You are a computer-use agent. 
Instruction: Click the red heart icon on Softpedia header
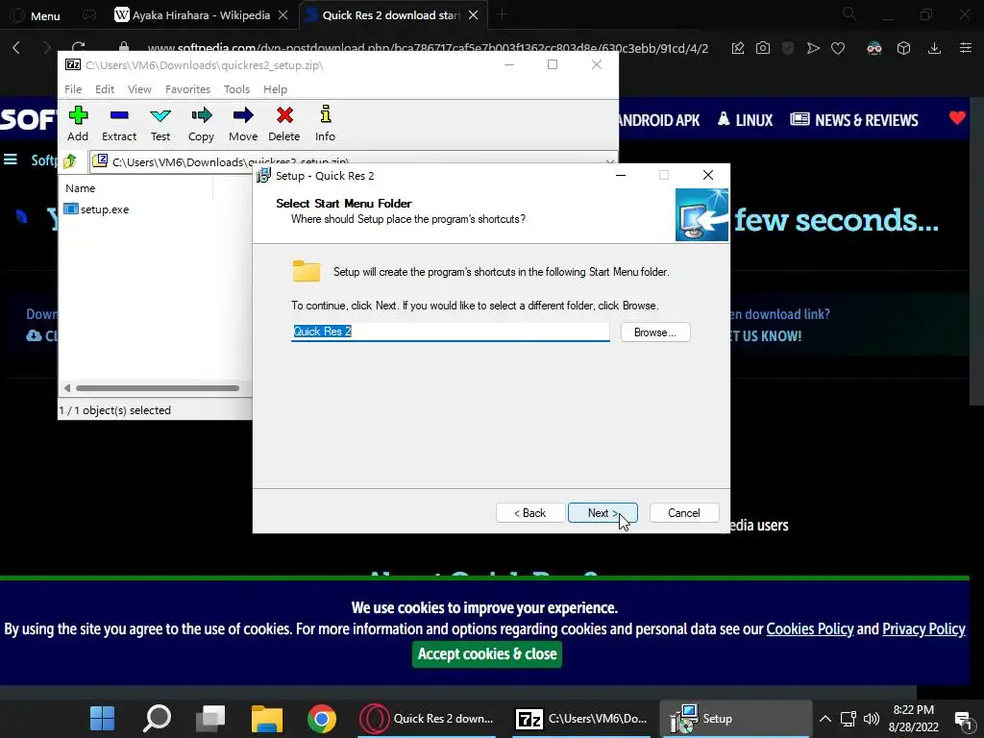point(957,117)
